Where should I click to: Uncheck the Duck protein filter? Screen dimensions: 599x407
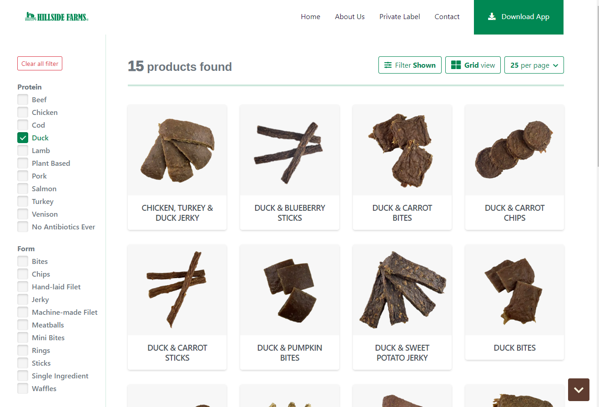pos(23,138)
